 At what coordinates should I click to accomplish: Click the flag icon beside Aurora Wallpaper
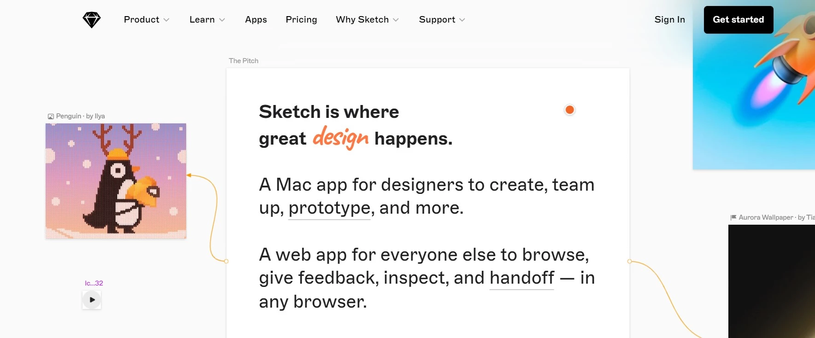[x=733, y=217]
